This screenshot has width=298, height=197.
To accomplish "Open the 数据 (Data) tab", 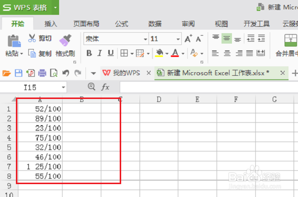I will (155, 24).
